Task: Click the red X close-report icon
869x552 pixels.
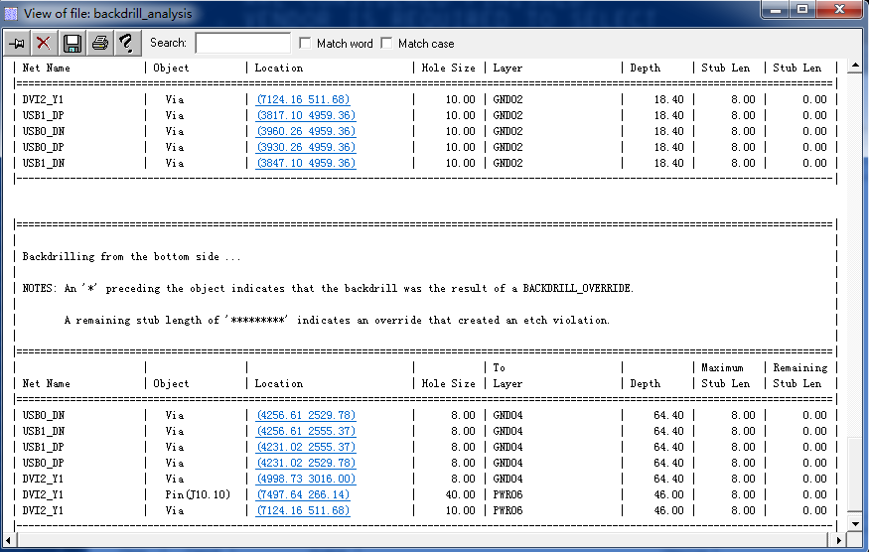Action: (x=44, y=44)
